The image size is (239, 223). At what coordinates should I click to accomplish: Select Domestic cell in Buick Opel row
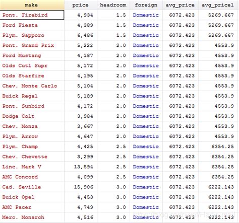coord(146,197)
